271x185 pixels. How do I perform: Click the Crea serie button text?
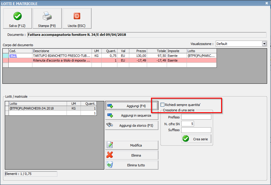[x=201, y=139]
